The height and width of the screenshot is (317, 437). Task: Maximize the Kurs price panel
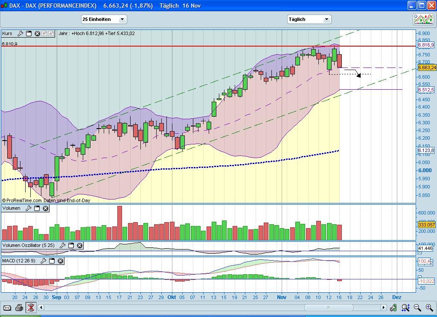coord(29,33)
